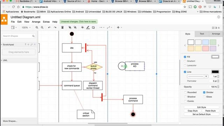Screen dimensions: 224x126
Task: Enable the Lanecolor checkbox
Action: (185, 65)
